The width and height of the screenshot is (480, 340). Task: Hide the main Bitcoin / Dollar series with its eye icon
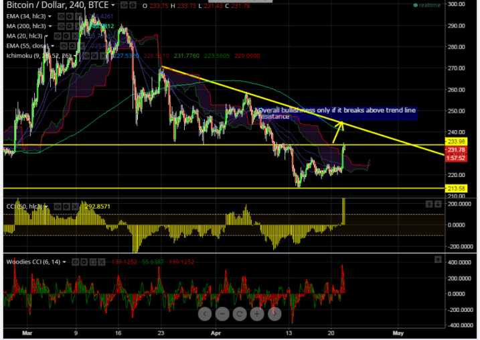(124, 5)
